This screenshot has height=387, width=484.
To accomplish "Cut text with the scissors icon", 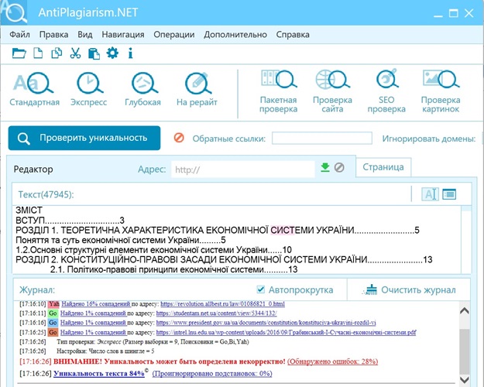I will pyautogui.click(x=75, y=53).
